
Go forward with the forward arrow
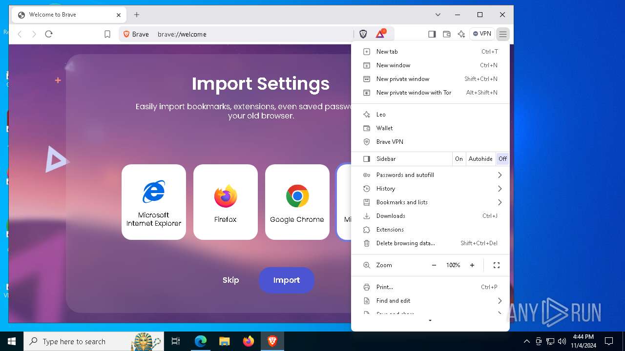pyautogui.click(x=34, y=34)
